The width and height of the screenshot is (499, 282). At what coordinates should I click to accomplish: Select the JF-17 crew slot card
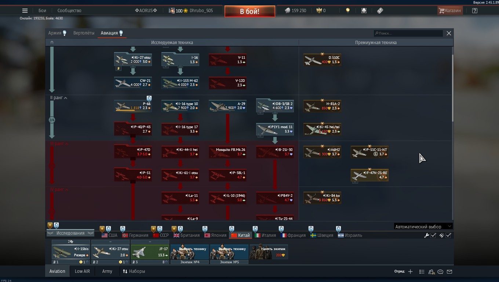coord(150,252)
